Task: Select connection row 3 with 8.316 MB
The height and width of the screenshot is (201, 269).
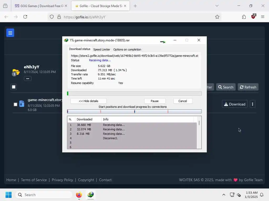Action: pyautogui.click(x=132, y=134)
